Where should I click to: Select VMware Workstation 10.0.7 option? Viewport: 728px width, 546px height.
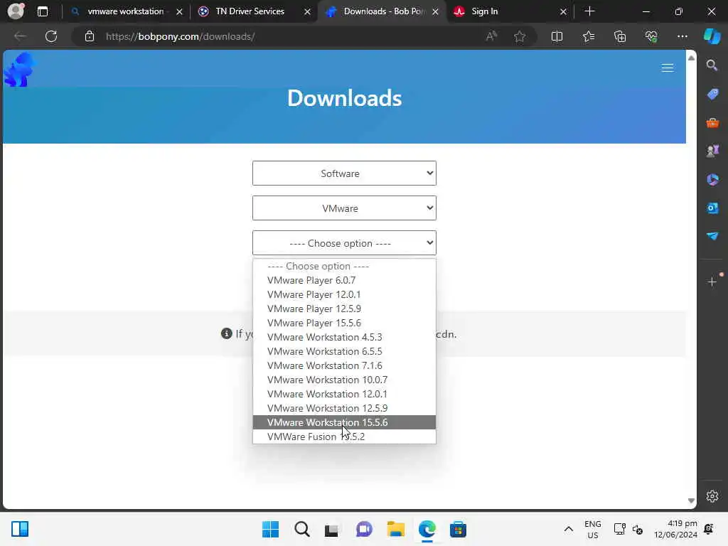coord(344,380)
